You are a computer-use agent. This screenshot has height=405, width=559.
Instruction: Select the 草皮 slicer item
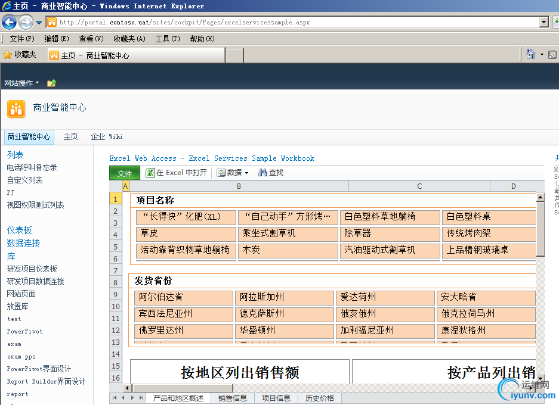pos(186,233)
